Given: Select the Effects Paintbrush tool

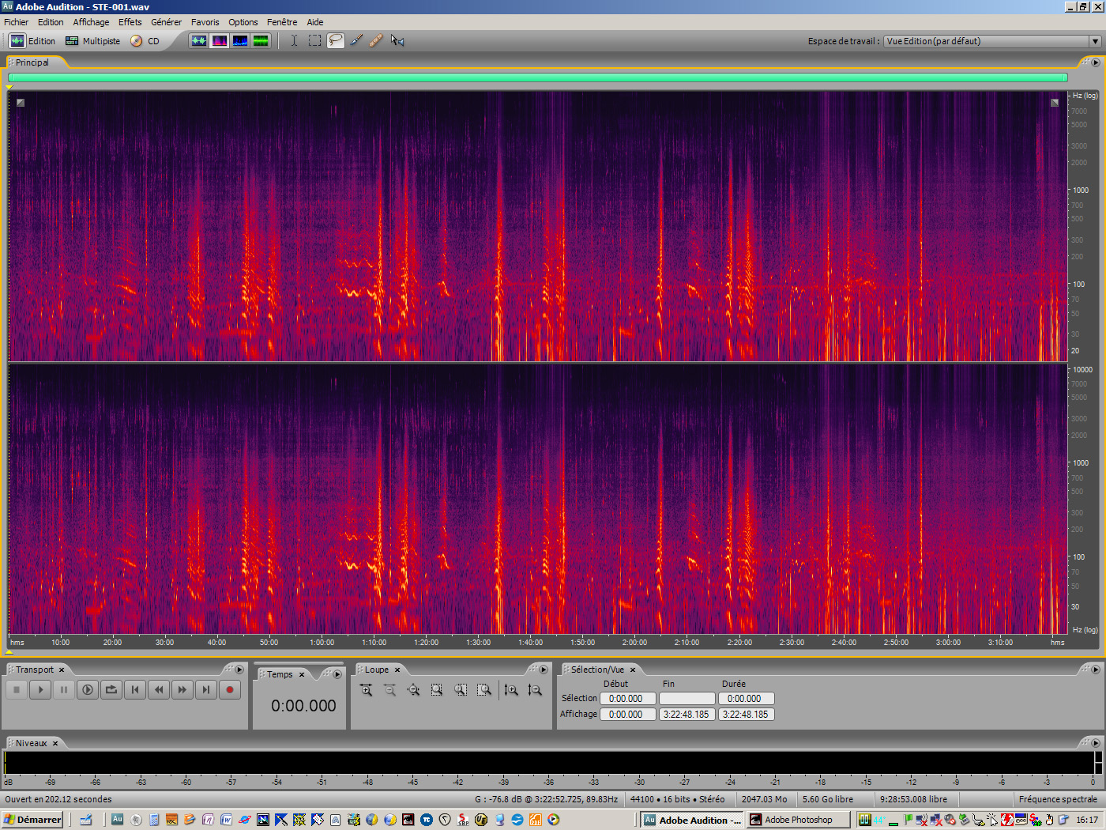Looking at the screenshot, I should pyautogui.click(x=355, y=40).
